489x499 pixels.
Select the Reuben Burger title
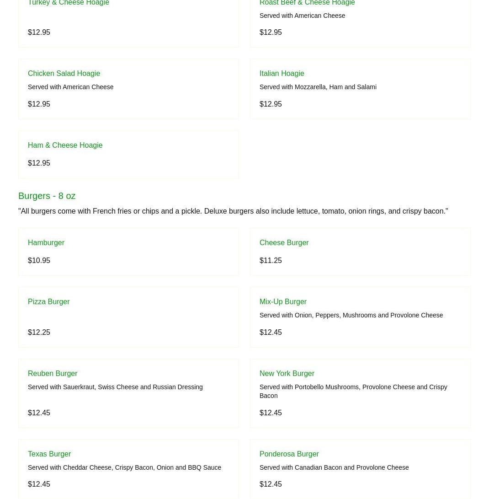pyautogui.click(x=53, y=373)
